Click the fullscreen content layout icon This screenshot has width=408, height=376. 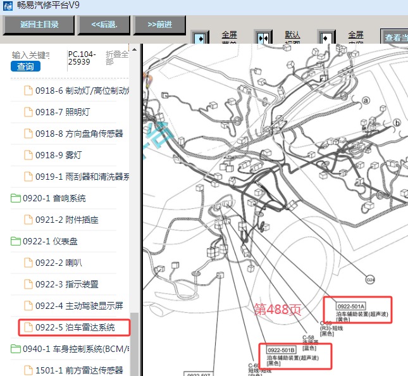click(x=326, y=38)
